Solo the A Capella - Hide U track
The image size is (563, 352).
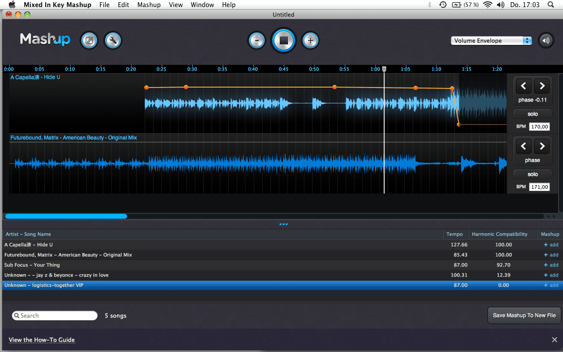533,114
